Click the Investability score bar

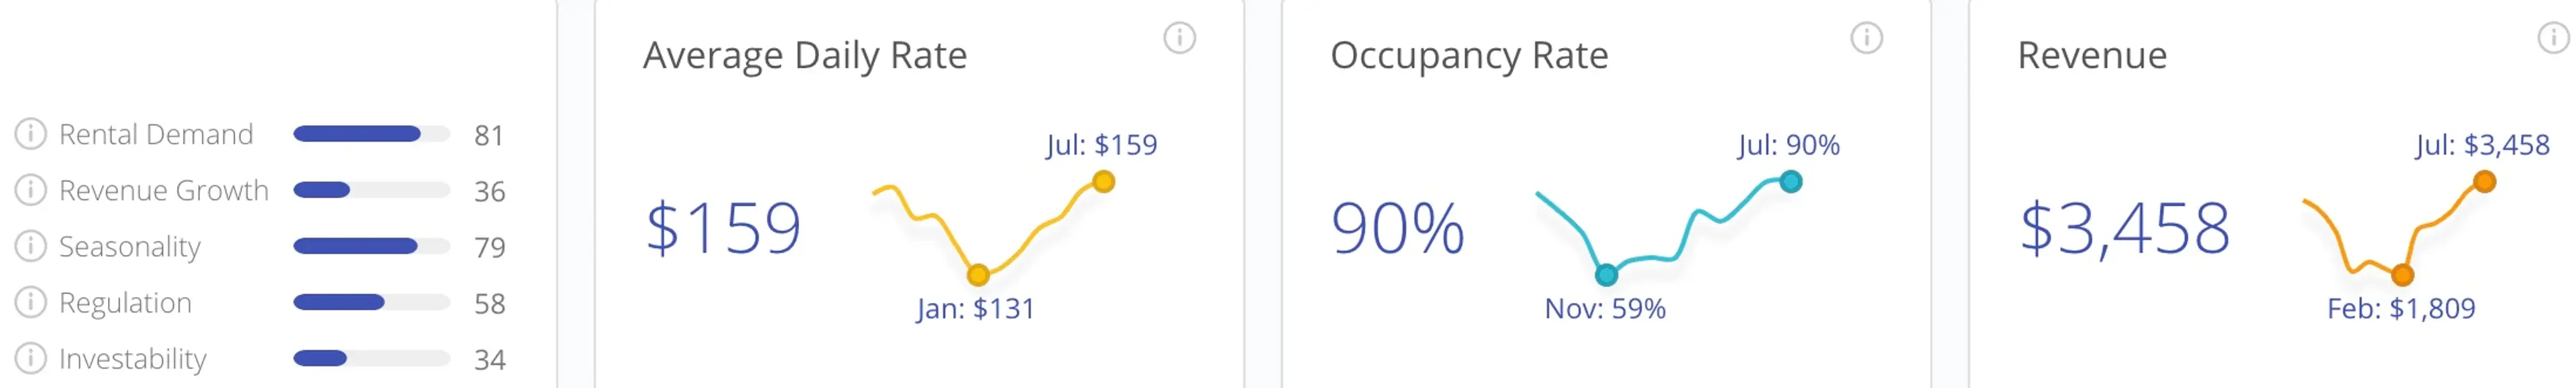pos(371,358)
